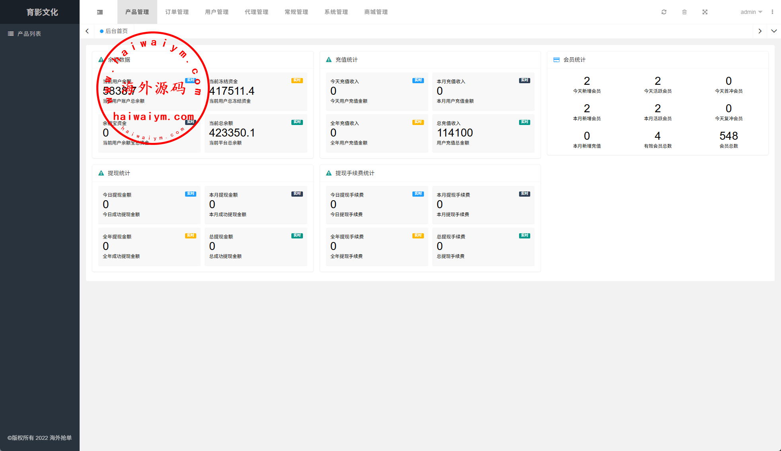Click the 总充值收入 114100 card
The height and width of the screenshot is (451, 781).
point(483,133)
